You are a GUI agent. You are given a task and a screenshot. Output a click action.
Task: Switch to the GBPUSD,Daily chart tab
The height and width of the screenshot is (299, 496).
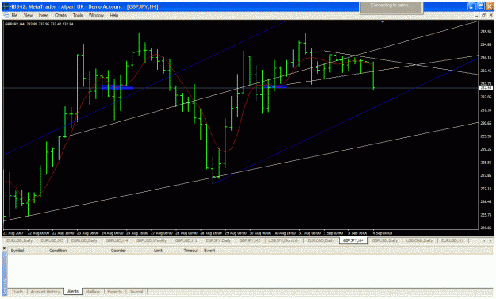pos(385,240)
